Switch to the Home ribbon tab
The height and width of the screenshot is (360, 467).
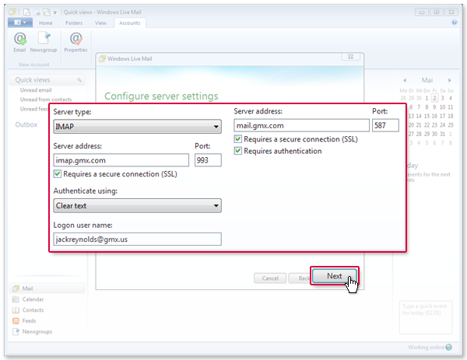tap(46, 23)
